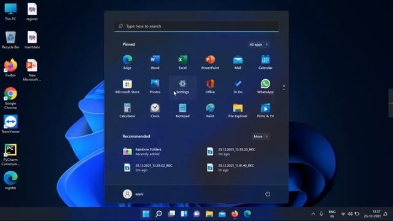The height and width of the screenshot is (221, 393).
Task: Select the TeamViewer desktop shortcut
Action: [x=10, y=124]
